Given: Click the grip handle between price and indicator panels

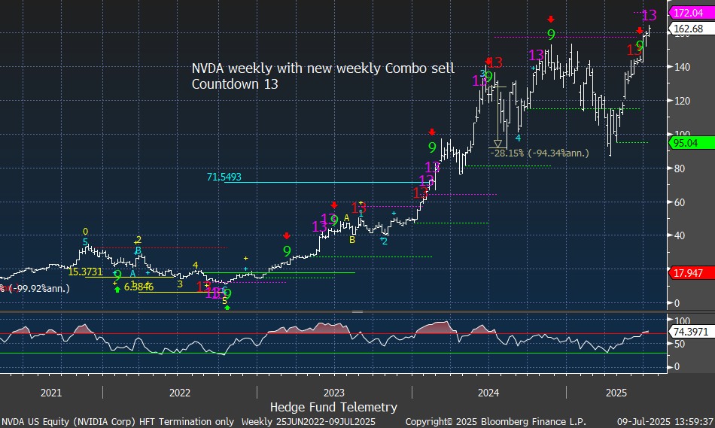Looking at the screenshot, I should click(x=357, y=311).
